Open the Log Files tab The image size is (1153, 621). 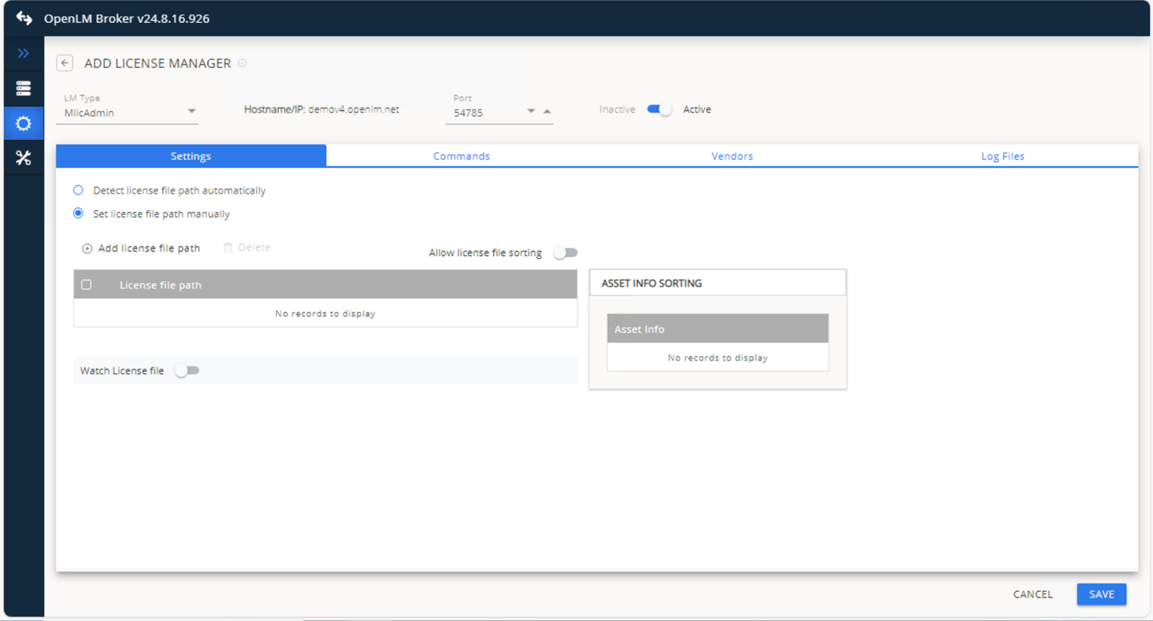[x=1002, y=156]
